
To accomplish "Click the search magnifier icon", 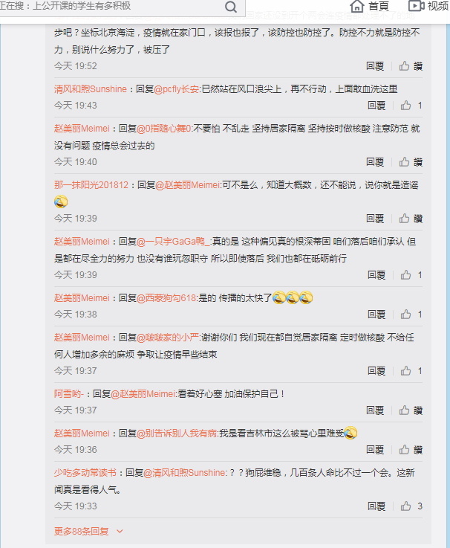I will tap(231, 7).
